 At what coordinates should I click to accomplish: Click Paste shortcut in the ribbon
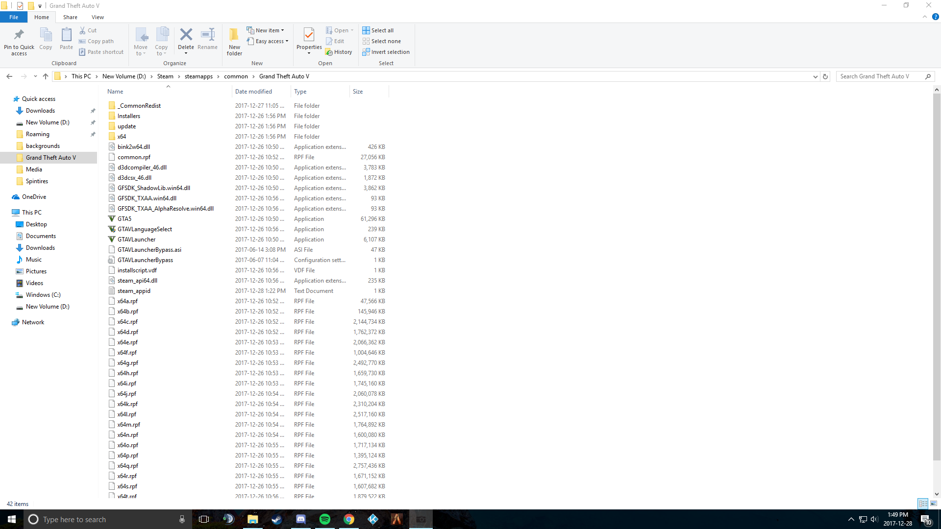pyautogui.click(x=101, y=52)
